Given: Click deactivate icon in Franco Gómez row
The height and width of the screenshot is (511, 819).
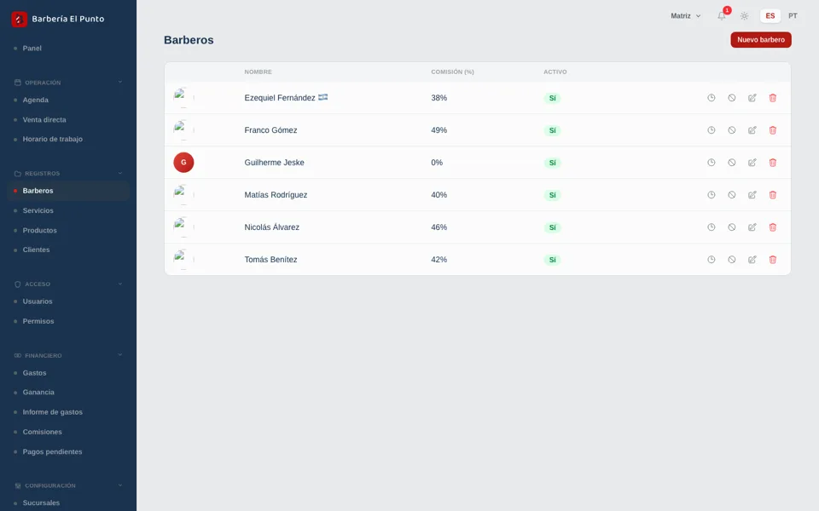Looking at the screenshot, I should (732, 130).
